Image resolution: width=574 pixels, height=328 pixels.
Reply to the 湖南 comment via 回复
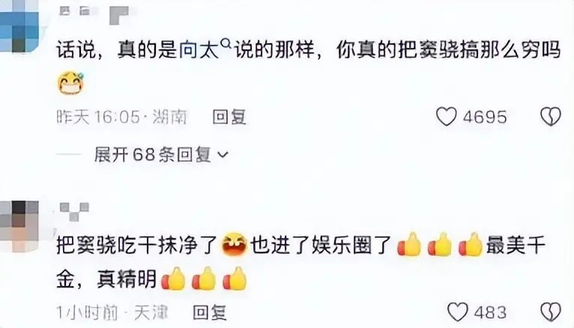coord(229,117)
